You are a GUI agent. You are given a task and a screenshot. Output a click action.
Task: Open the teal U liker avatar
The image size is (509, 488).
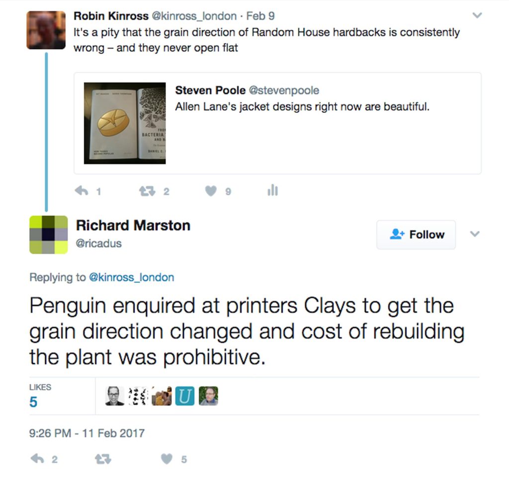point(185,396)
